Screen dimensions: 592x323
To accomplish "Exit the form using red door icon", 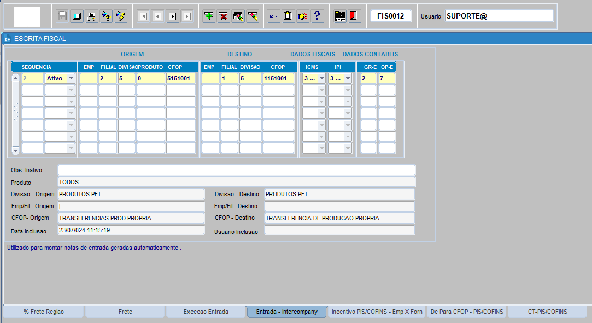I will point(353,16).
